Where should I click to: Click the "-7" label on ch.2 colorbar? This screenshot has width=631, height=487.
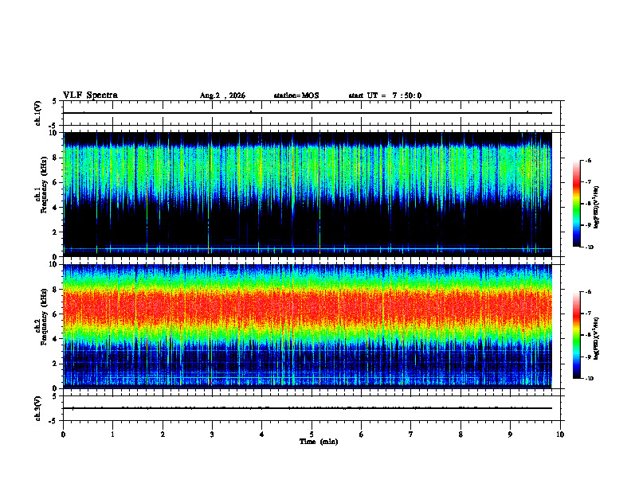[x=589, y=314]
